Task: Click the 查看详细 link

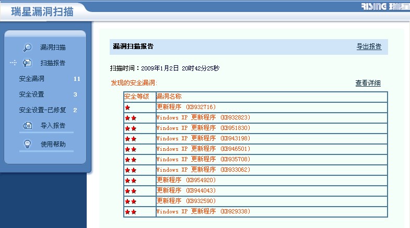Action: [368, 83]
